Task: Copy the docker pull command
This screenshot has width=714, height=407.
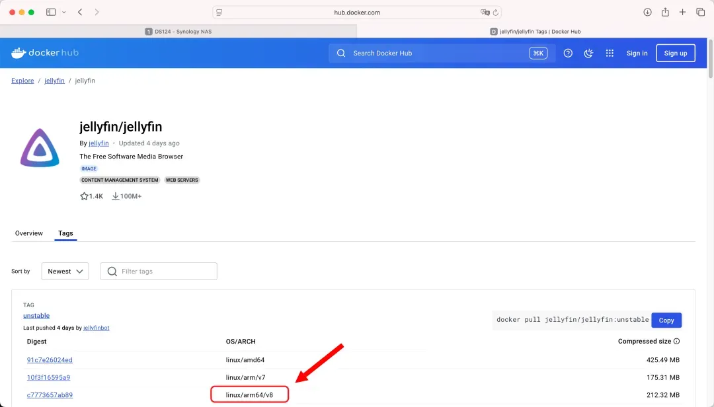Action: coord(666,320)
